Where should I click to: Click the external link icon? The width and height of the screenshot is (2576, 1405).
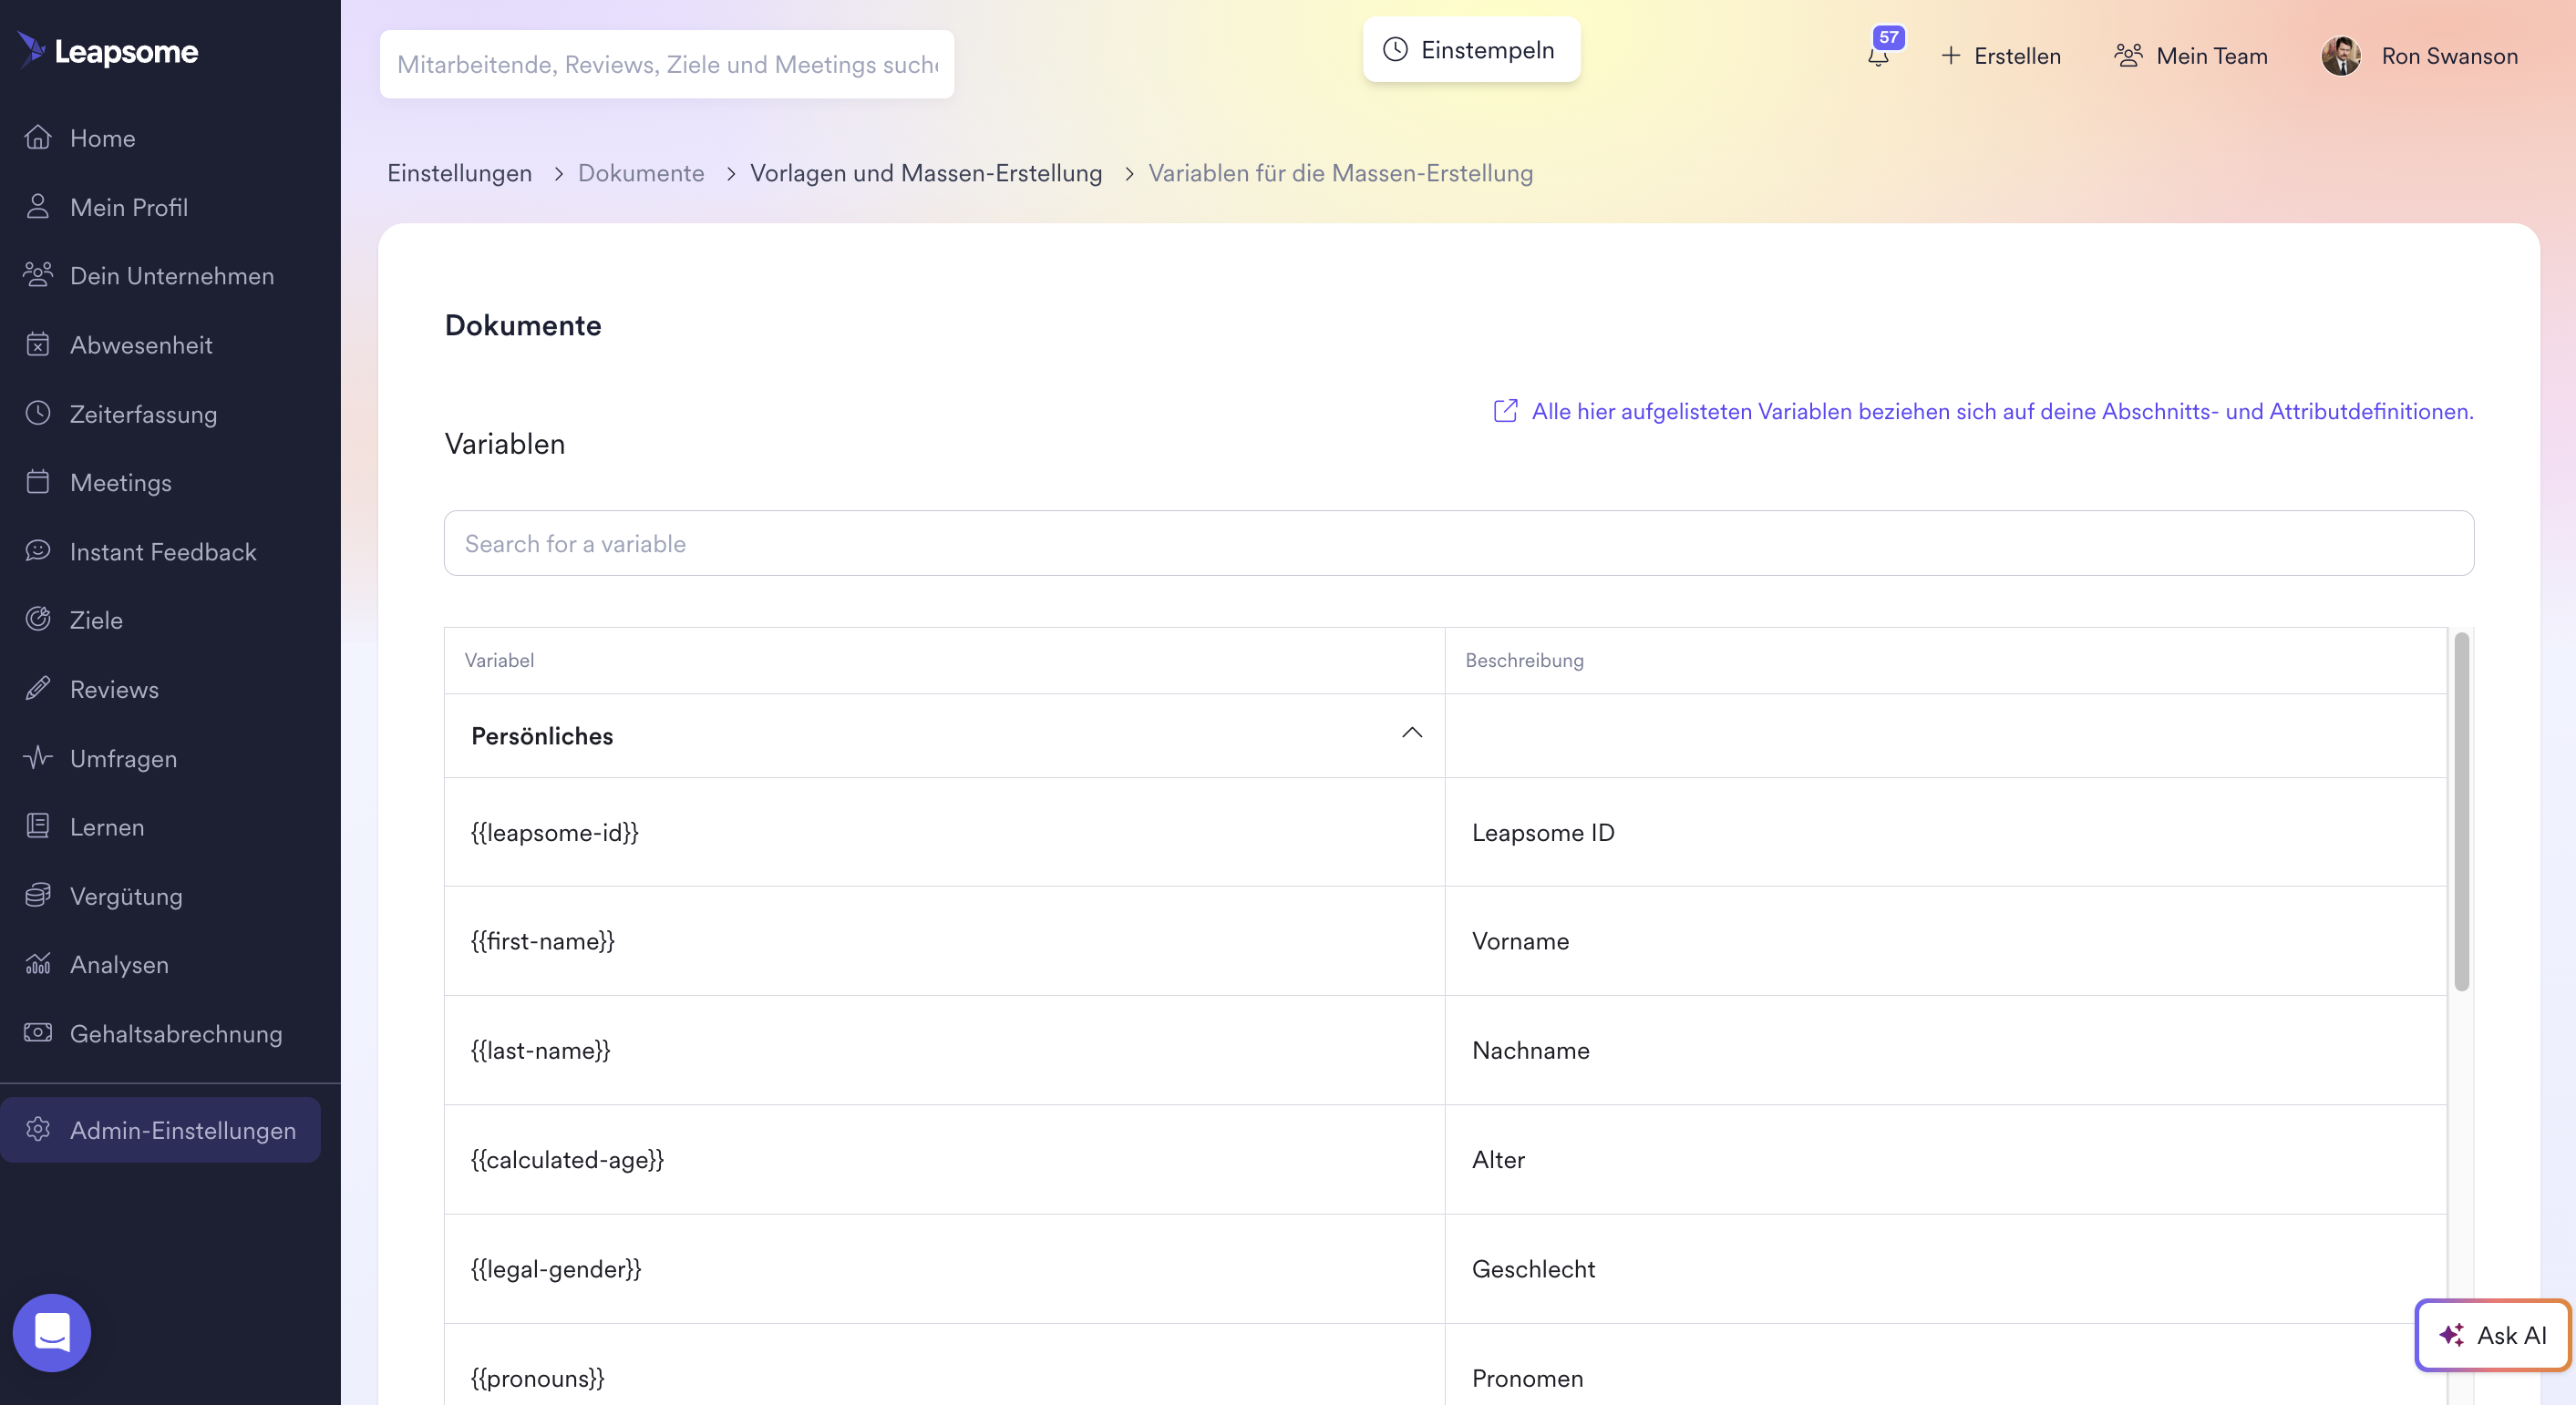pos(1505,411)
